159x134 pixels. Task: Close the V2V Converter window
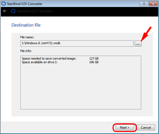[x=153, y=4]
